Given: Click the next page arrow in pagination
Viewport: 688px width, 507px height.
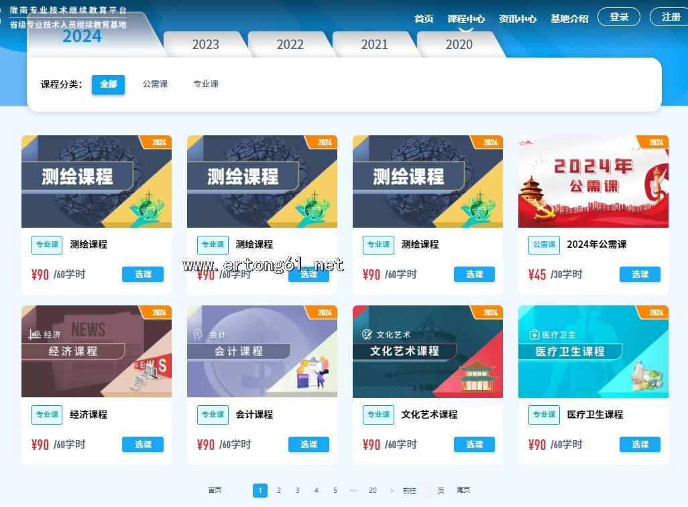Looking at the screenshot, I should pyautogui.click(x=392, y=491).
